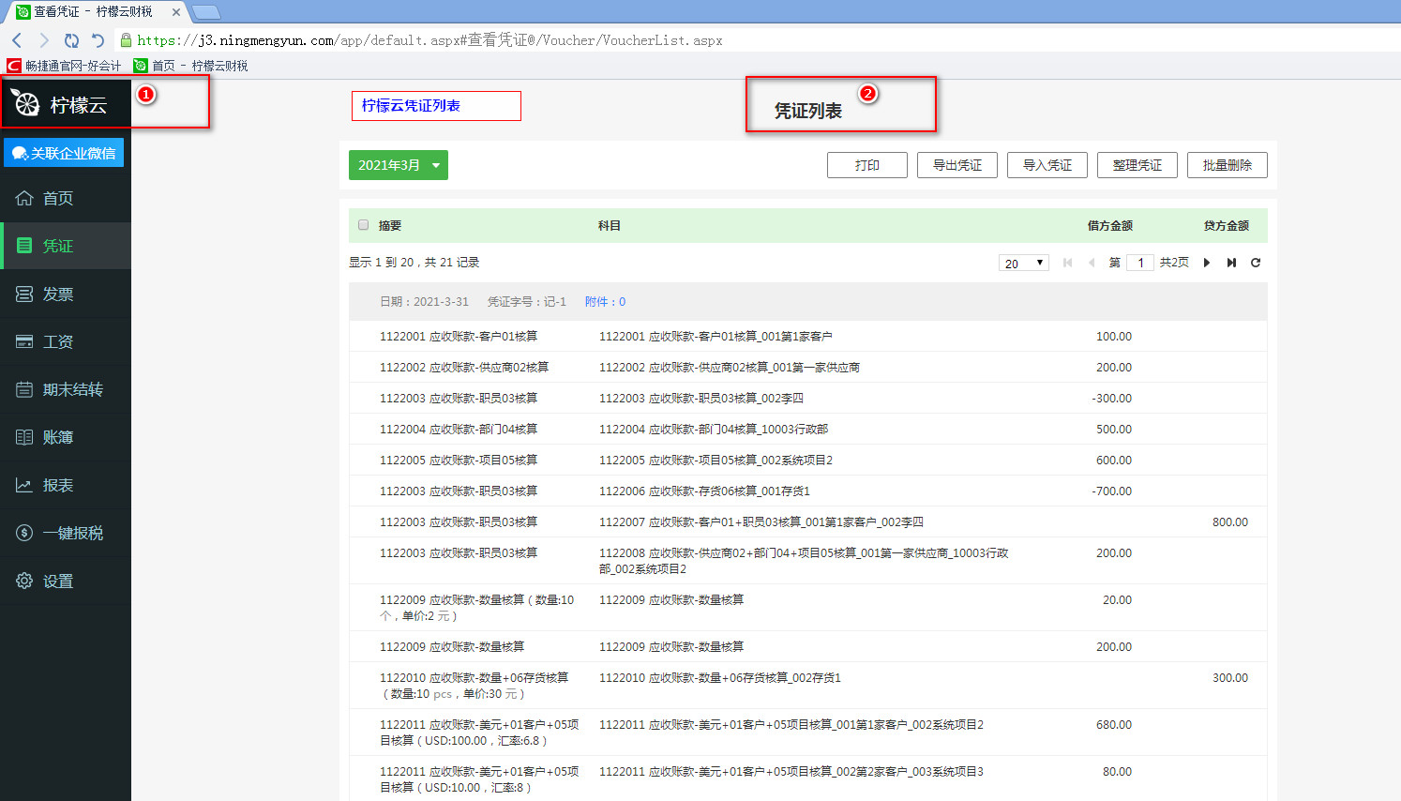1401x801 pixels.
Task: Jump to the last page of records
Action: tap(1231, 263)
